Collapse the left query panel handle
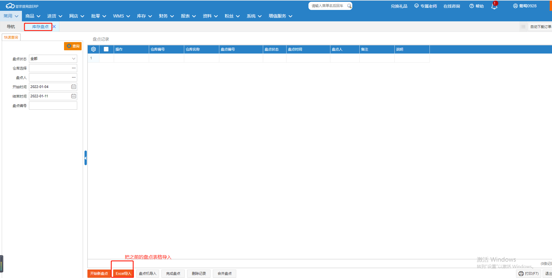Image resolution: width=552 pixels, height=278 pixels. point(86,158)
